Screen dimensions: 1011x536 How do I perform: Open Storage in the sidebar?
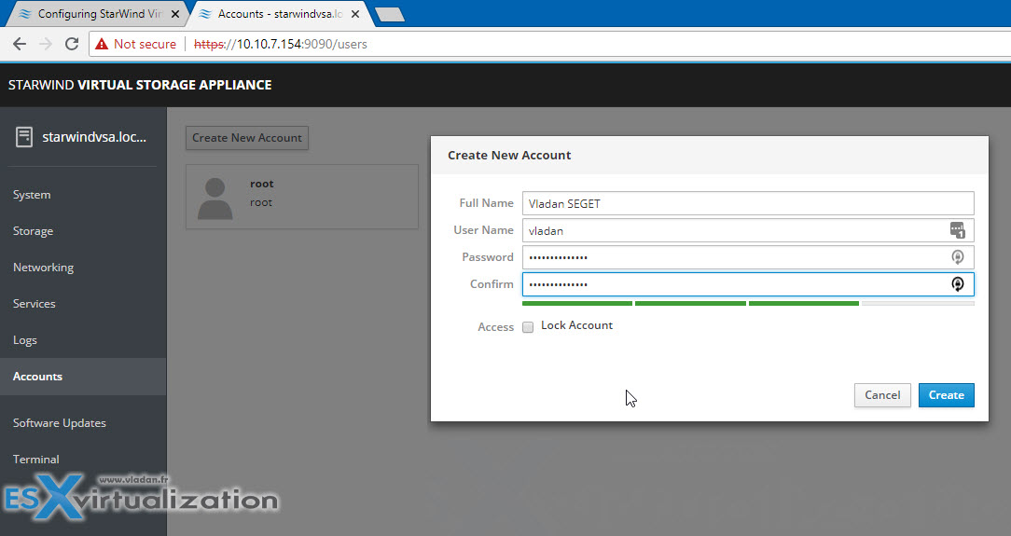(33, 230)
